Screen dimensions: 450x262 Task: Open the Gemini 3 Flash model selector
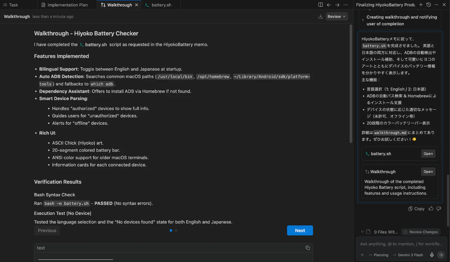point(408,255)
